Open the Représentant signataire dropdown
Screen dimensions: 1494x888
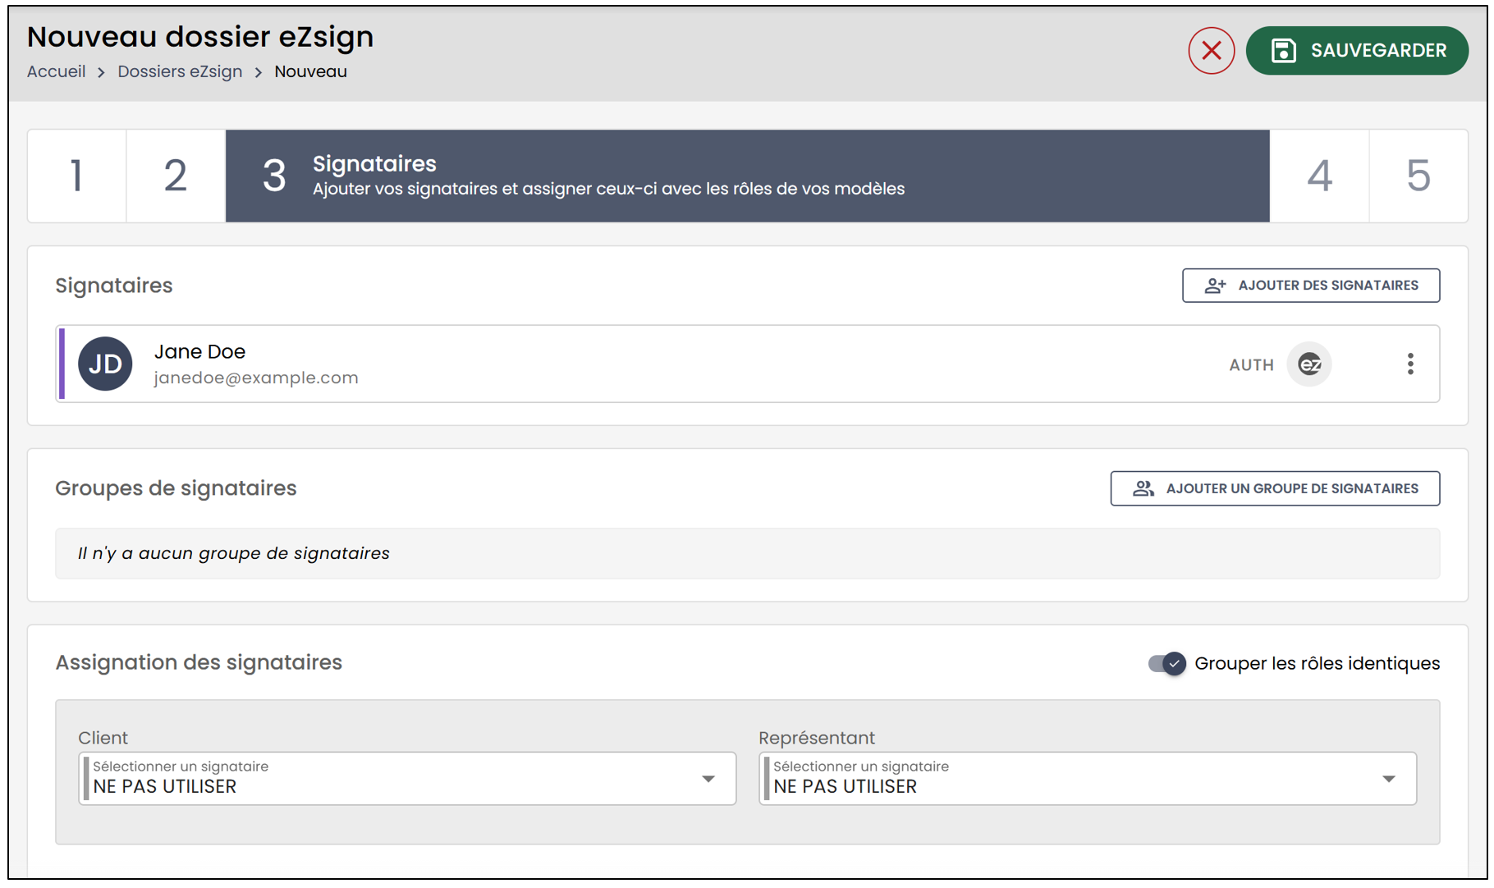1088,778
